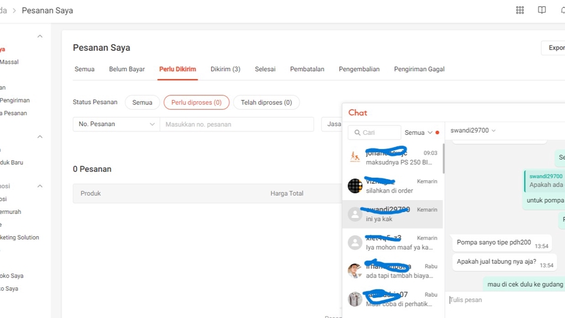Open chat with preview 'Maaf coba di perhatik...'
Image resolution: width=565 pixels, height=318 pixels.
click(x=393, y=299)
